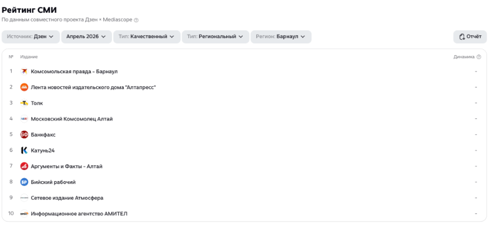Click the АМИТЕЛ agency logo icon
Viewport: 488px width, 238px height.
[x=24, y=214]
